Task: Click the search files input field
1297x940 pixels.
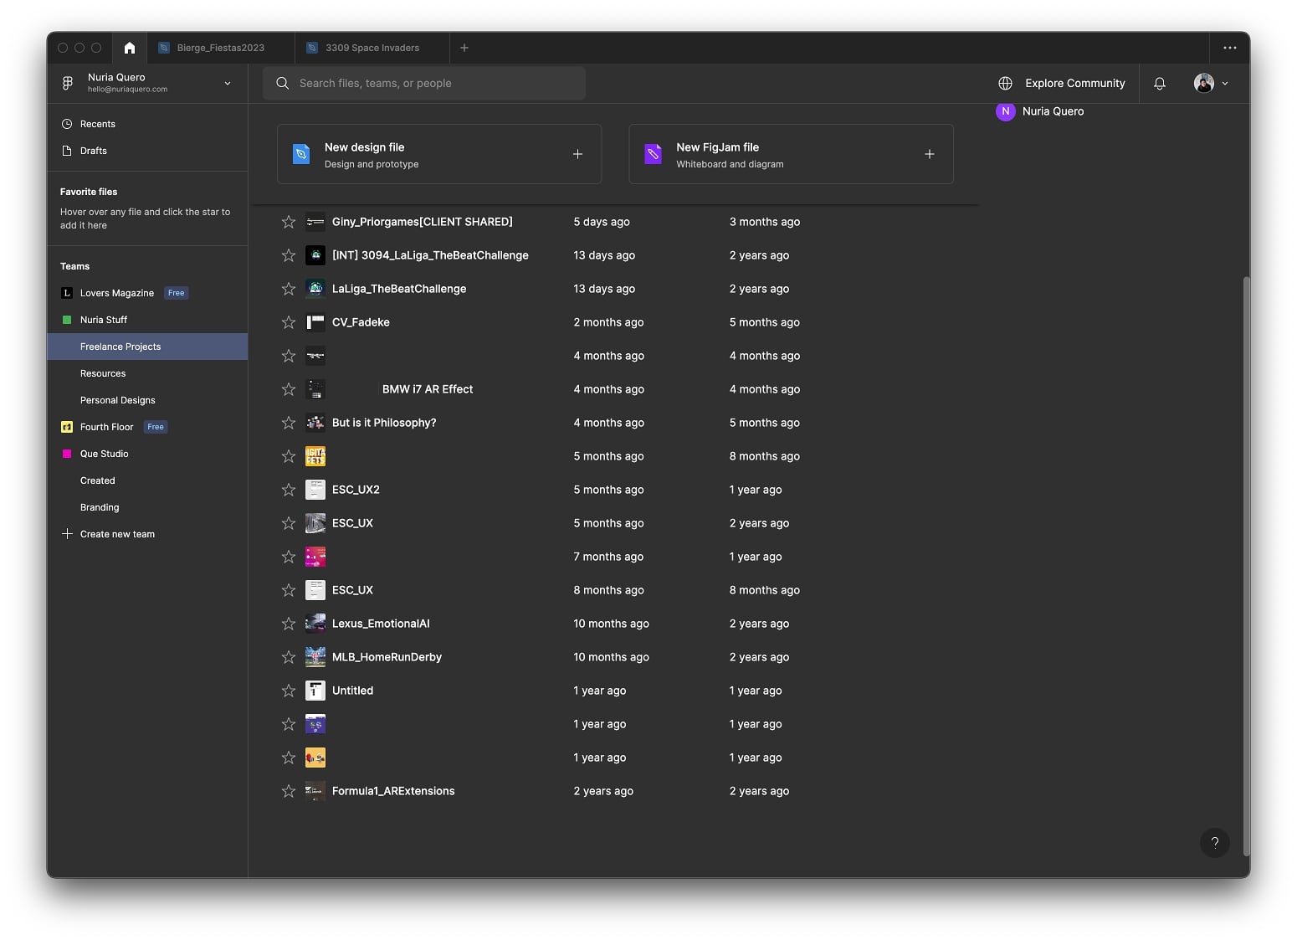Action: coord(424,83)
